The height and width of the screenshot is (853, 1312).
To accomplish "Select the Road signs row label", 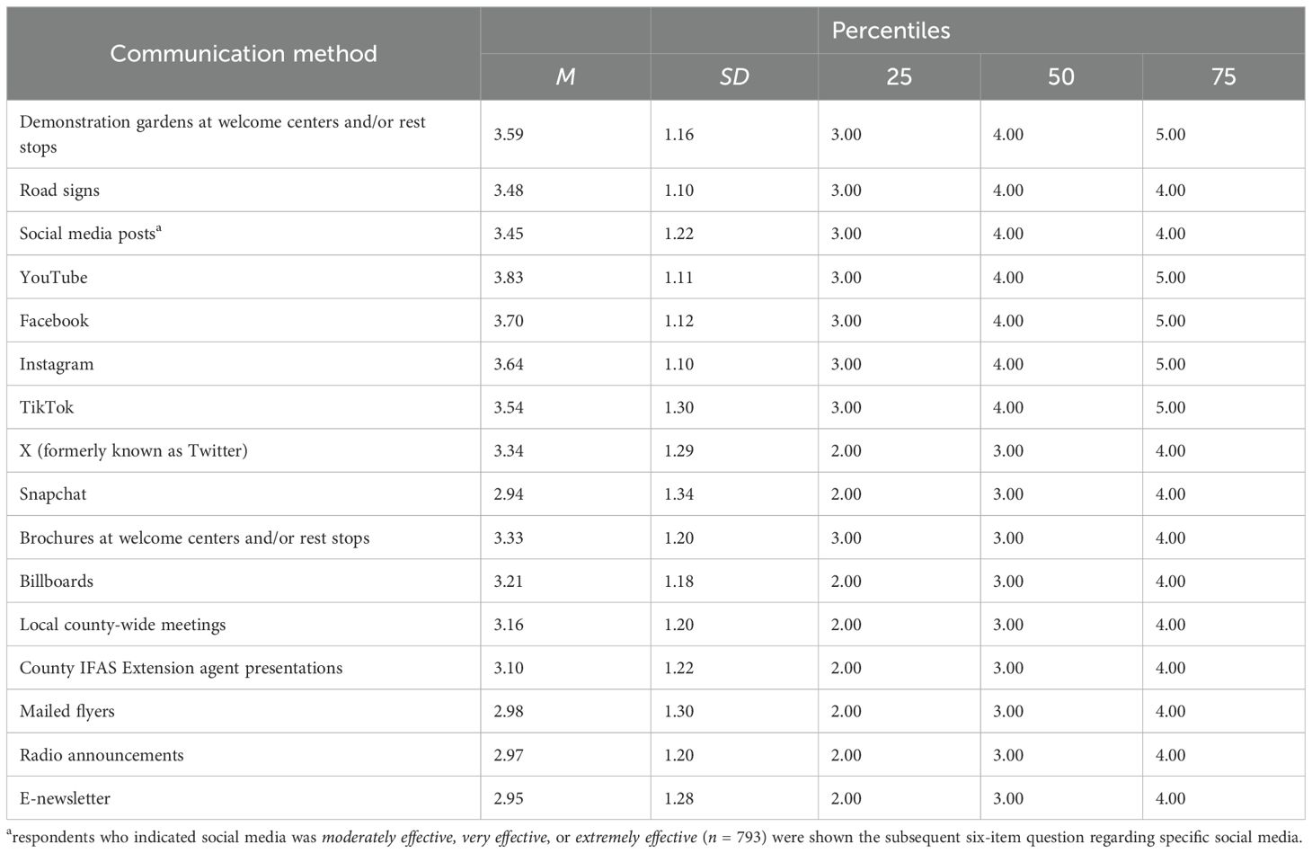I will (x=59, y=191).
